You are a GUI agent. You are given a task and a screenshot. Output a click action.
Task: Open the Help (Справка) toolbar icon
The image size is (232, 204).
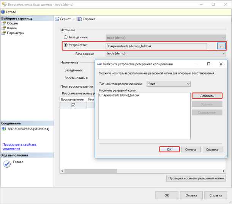pos(80,19)
